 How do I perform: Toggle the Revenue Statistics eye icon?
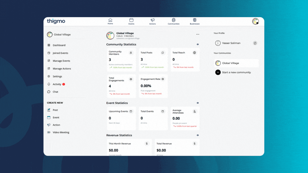click(x=198, y=135)
